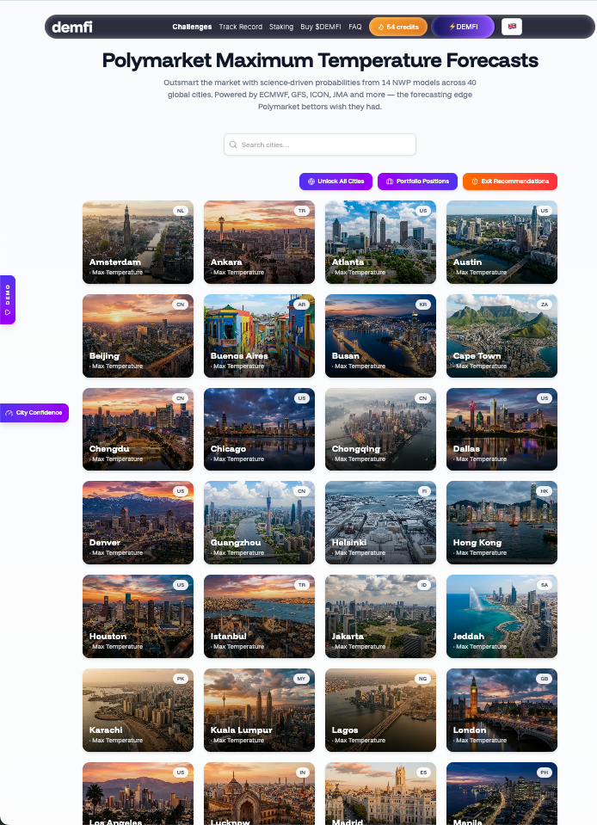Open the Houston city card
The height and width of the screenshot is (825, 597).
(x=138, y=616)
